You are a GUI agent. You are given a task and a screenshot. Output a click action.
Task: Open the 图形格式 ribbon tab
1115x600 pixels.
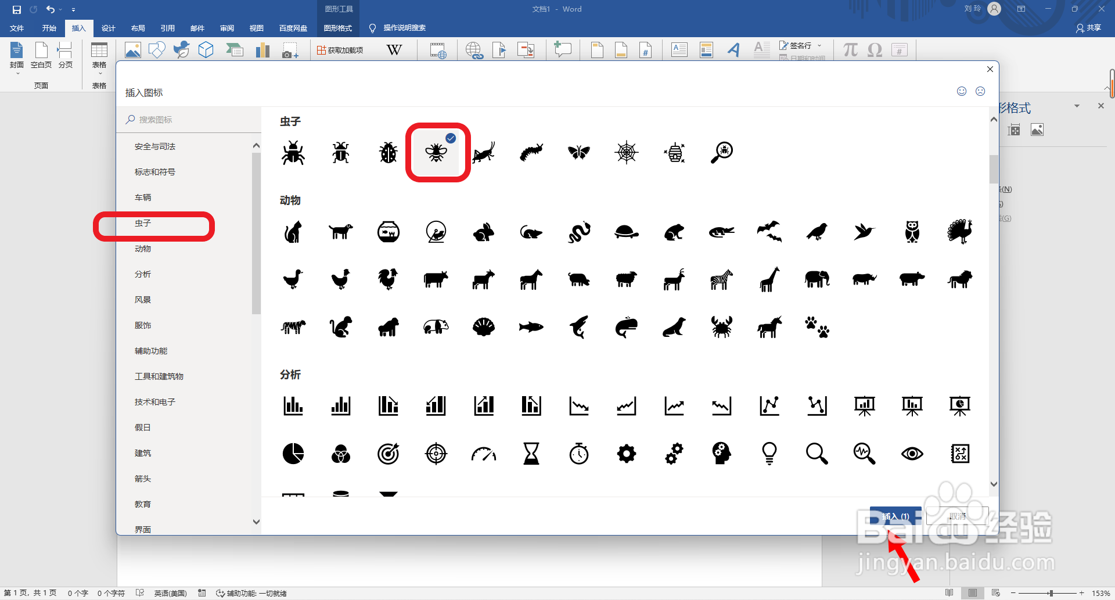pos(338,28)
